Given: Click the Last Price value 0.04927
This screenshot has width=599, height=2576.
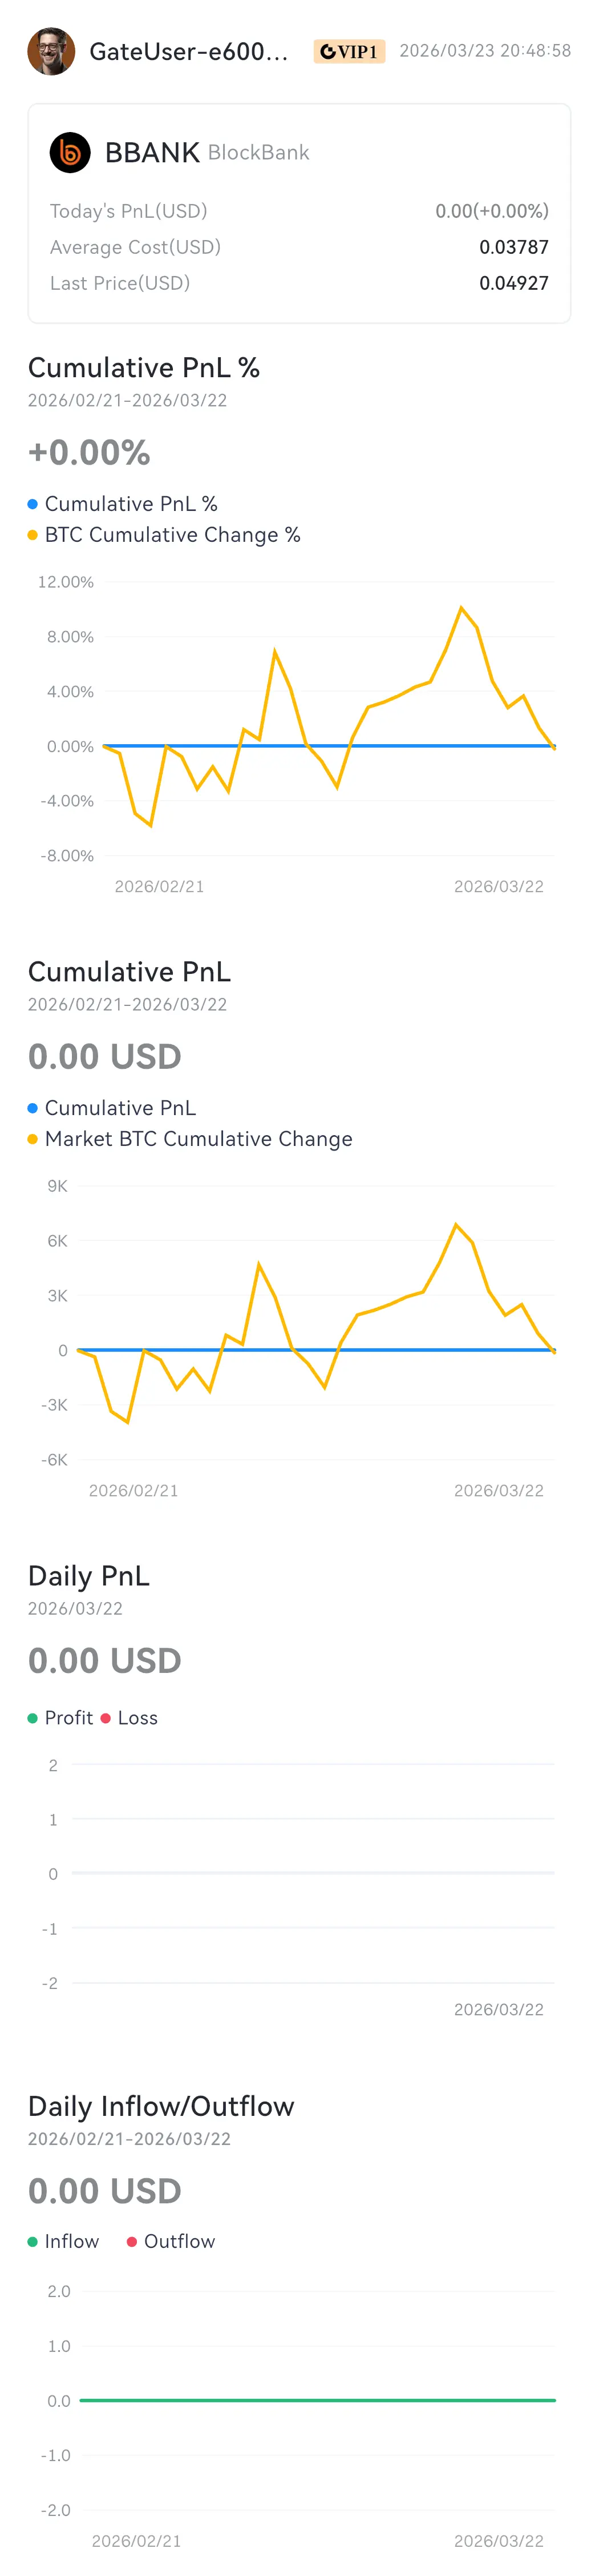Looking at the screenshot, I should [x=513, y=283].
